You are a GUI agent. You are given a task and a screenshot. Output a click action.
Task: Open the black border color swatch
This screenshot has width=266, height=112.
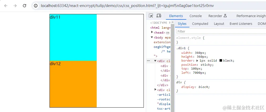(x=221, y=61)
